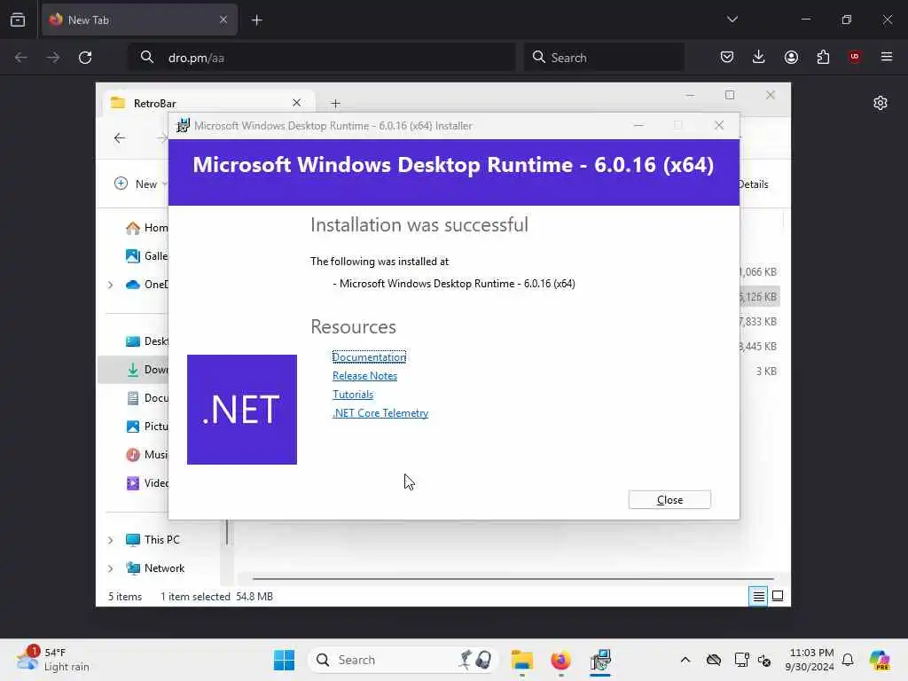Open new tab page settings gear

pos(881,103)
